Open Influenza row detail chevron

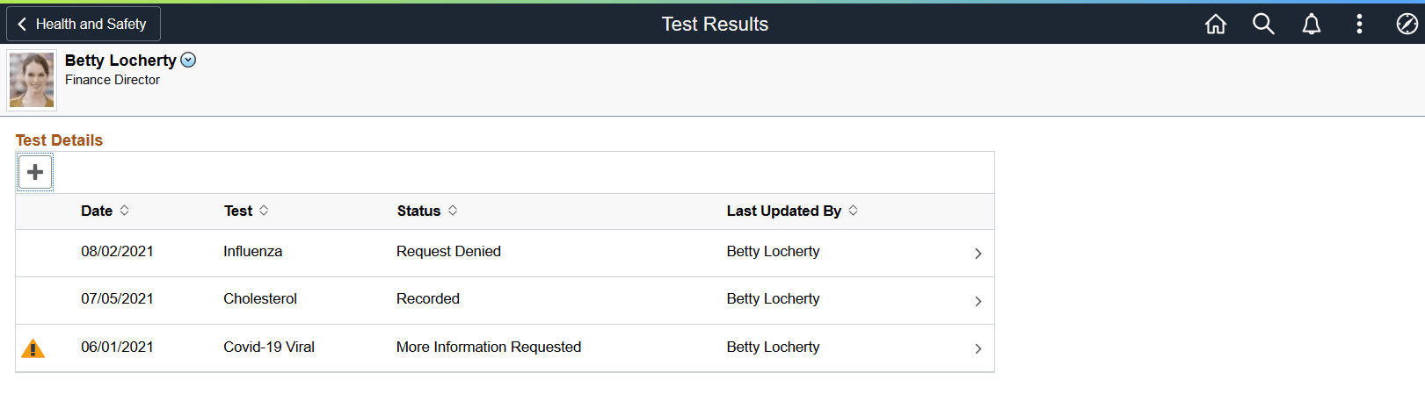[x=978, y=254]
